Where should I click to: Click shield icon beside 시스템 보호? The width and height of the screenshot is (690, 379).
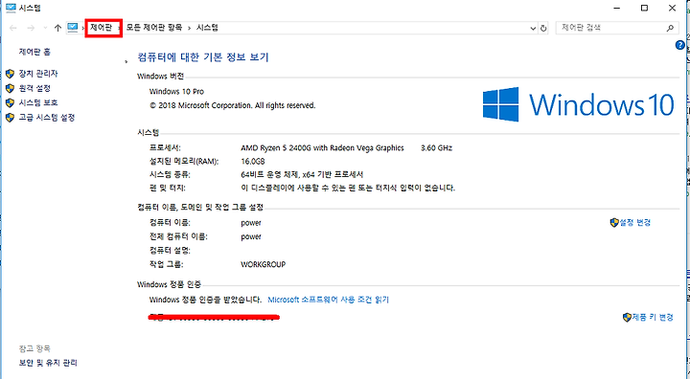[x=11, y=102]
